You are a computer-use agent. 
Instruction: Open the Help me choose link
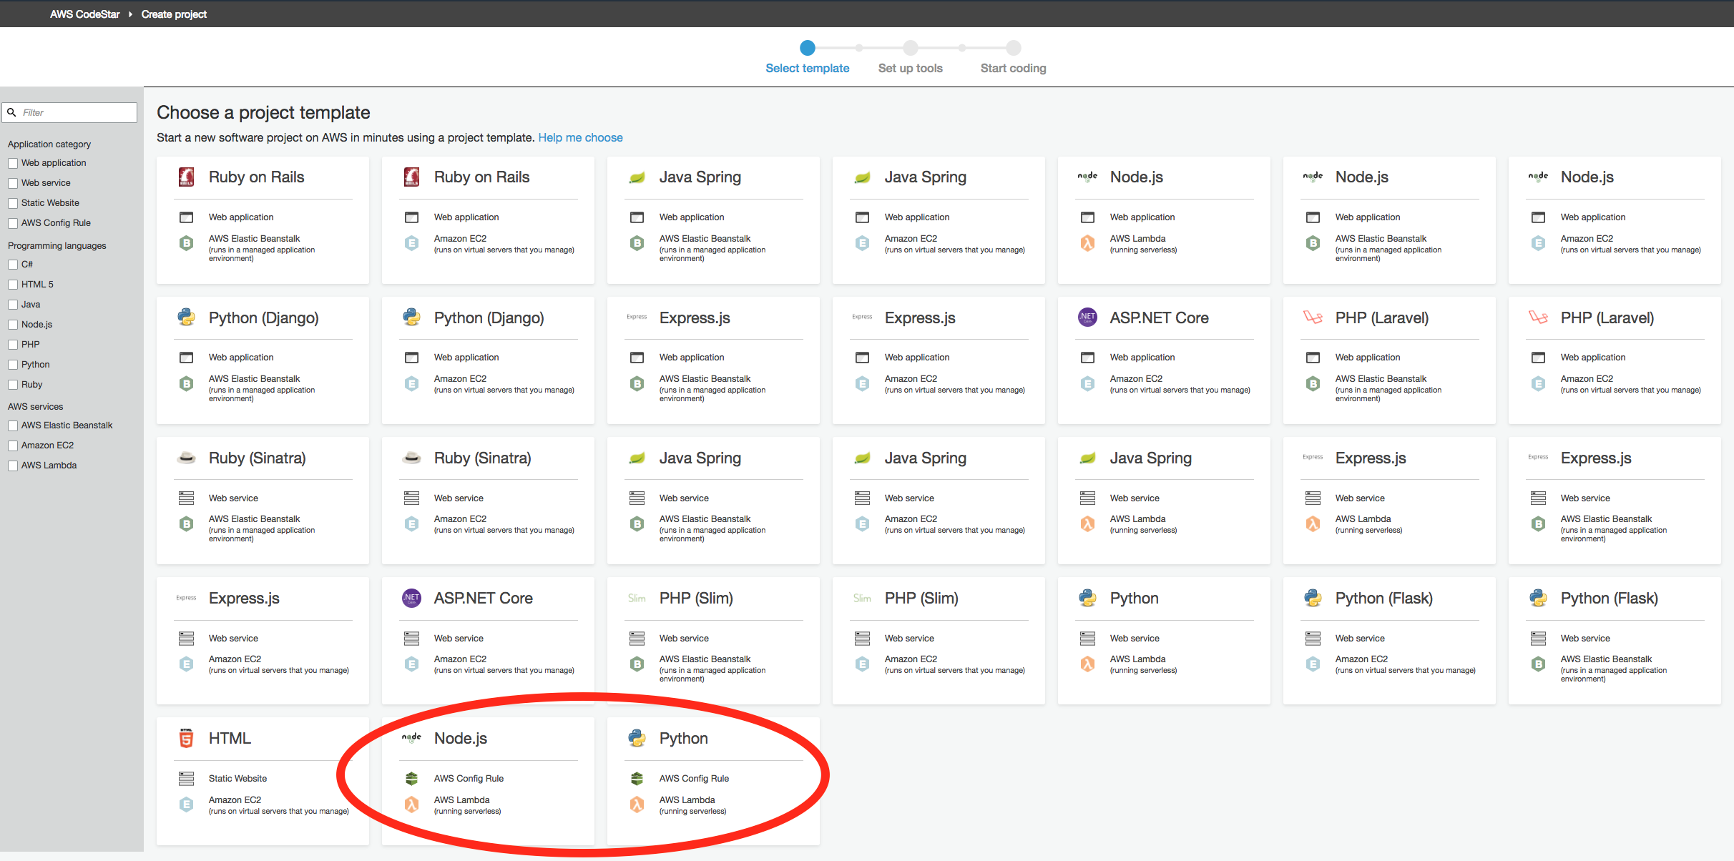(580, 137)
